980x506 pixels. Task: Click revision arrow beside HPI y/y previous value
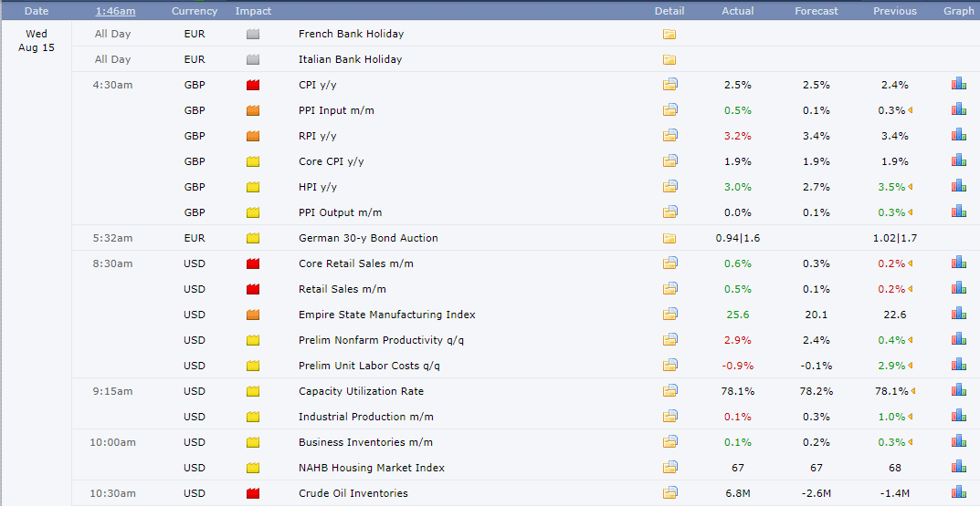pos(911,187)
